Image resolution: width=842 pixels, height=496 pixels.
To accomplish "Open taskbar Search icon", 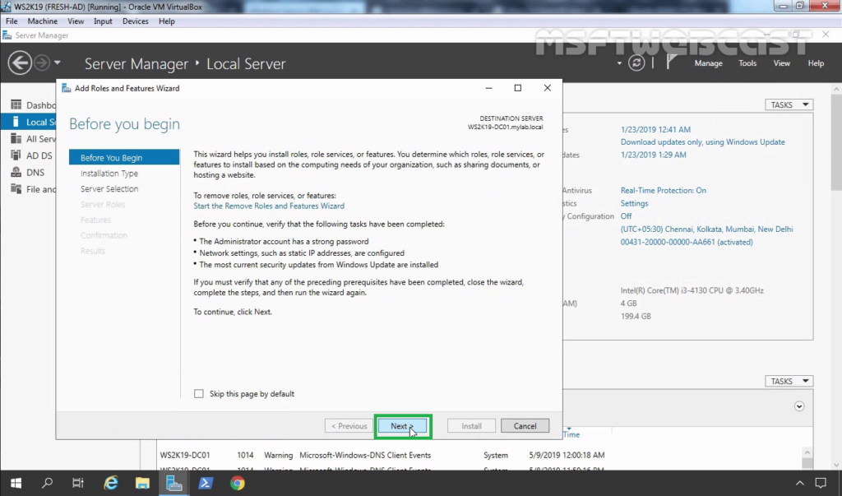I will pos(47,483).
